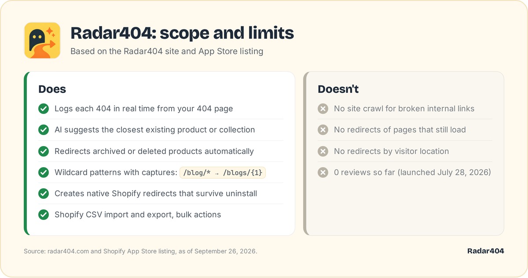This screenshot has height=278, width=528.
Task: Click text 'No redirects of pages that still load'
Action: click(400, 130)
